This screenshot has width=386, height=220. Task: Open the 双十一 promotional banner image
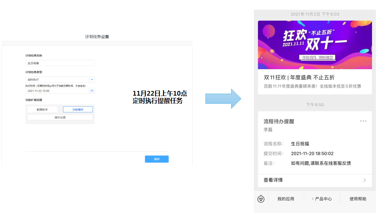(315, 45)
